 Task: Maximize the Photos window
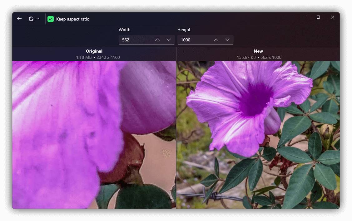click(318, 17)
